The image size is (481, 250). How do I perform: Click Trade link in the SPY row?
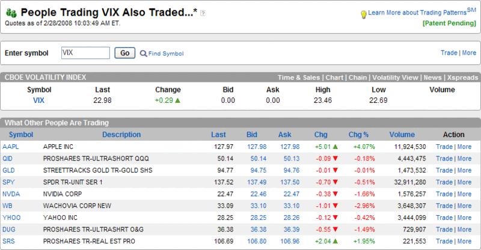[444, 182]
